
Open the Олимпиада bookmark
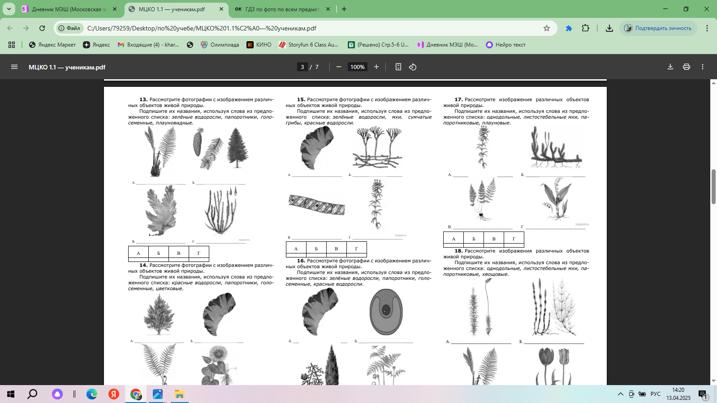click(x=220, y=45)
